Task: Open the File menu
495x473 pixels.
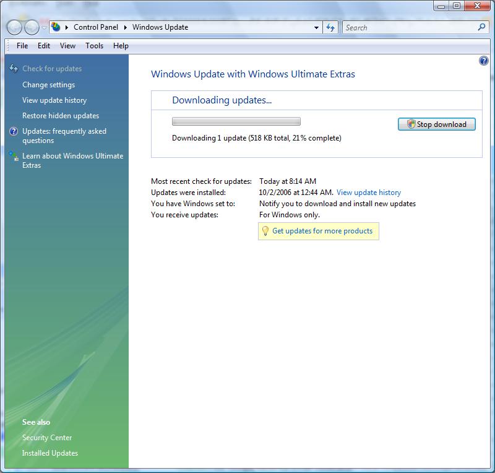Action: tap(22, 46)
